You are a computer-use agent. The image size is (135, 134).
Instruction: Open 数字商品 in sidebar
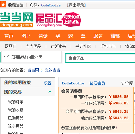pos(16,126)
